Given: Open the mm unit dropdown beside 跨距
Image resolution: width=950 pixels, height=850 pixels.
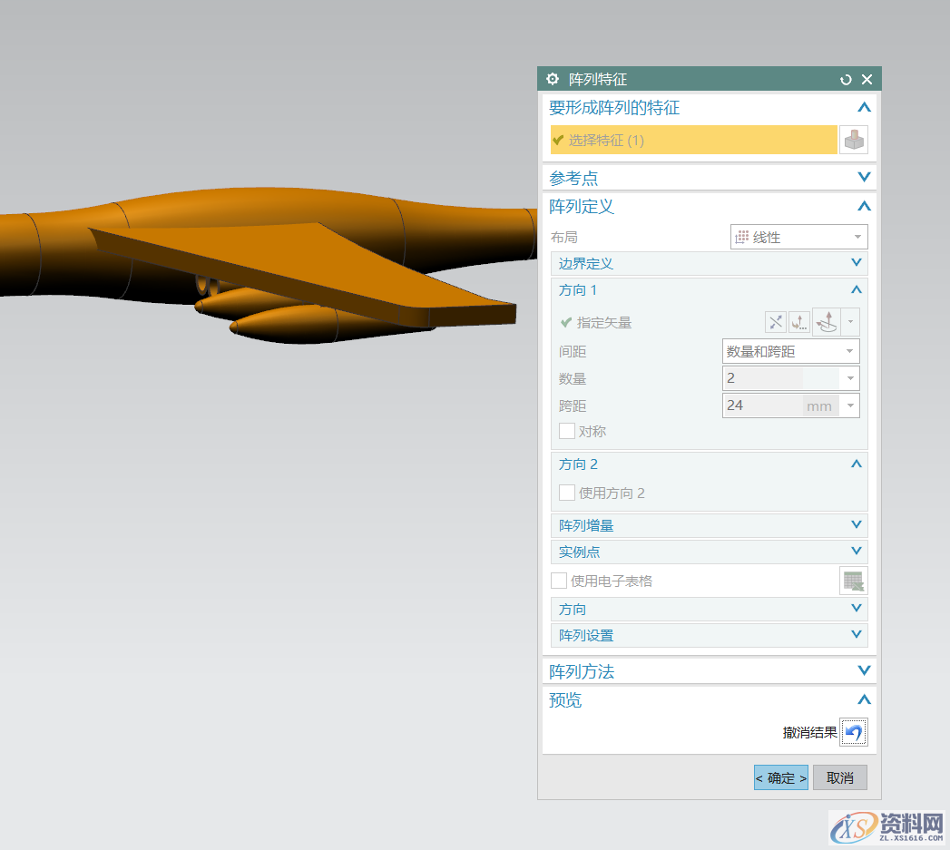Looking at the screenshot, I should (x=848, y=405).
